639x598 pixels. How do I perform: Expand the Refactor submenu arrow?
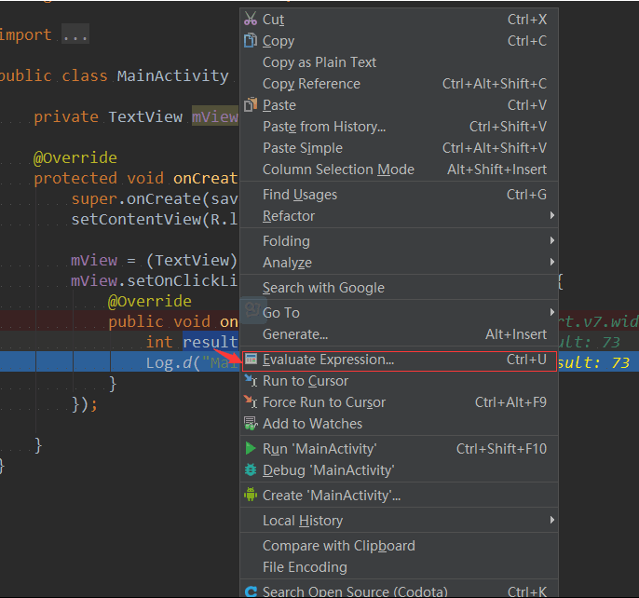tap(551, 215)
